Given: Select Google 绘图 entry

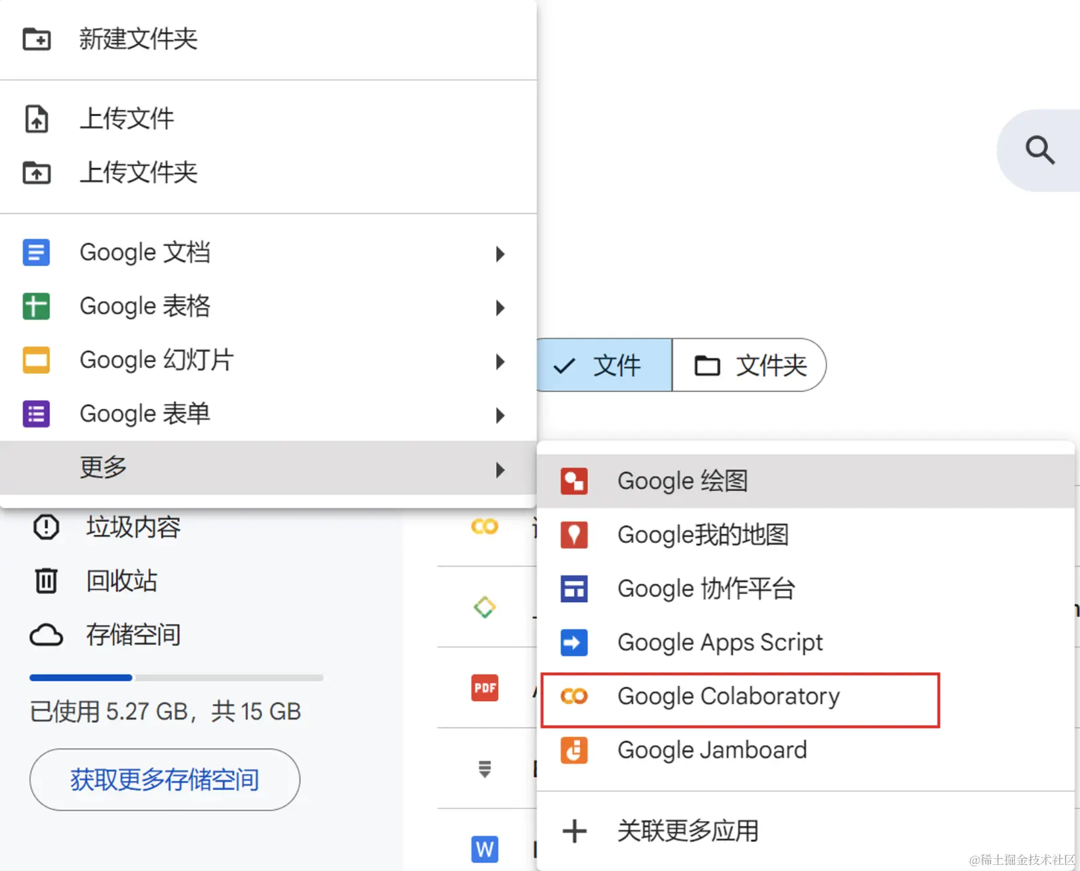Looking at the screenshot, I should click(x=806, y=481).
